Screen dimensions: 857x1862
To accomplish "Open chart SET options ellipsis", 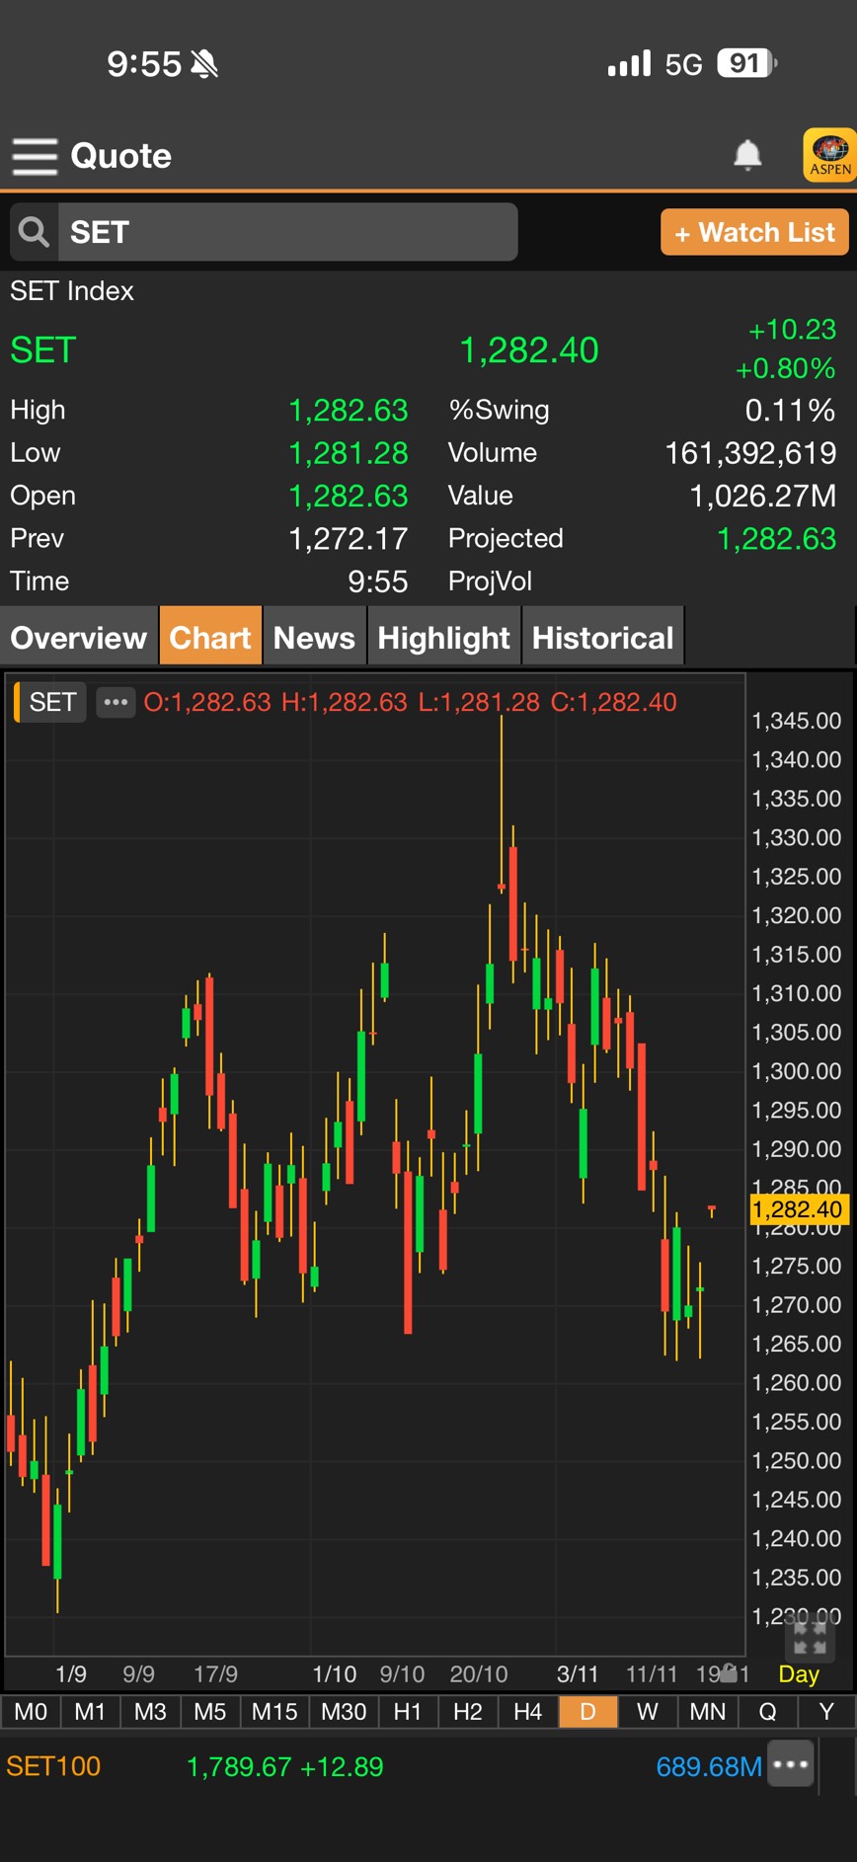I will (116, 703).
